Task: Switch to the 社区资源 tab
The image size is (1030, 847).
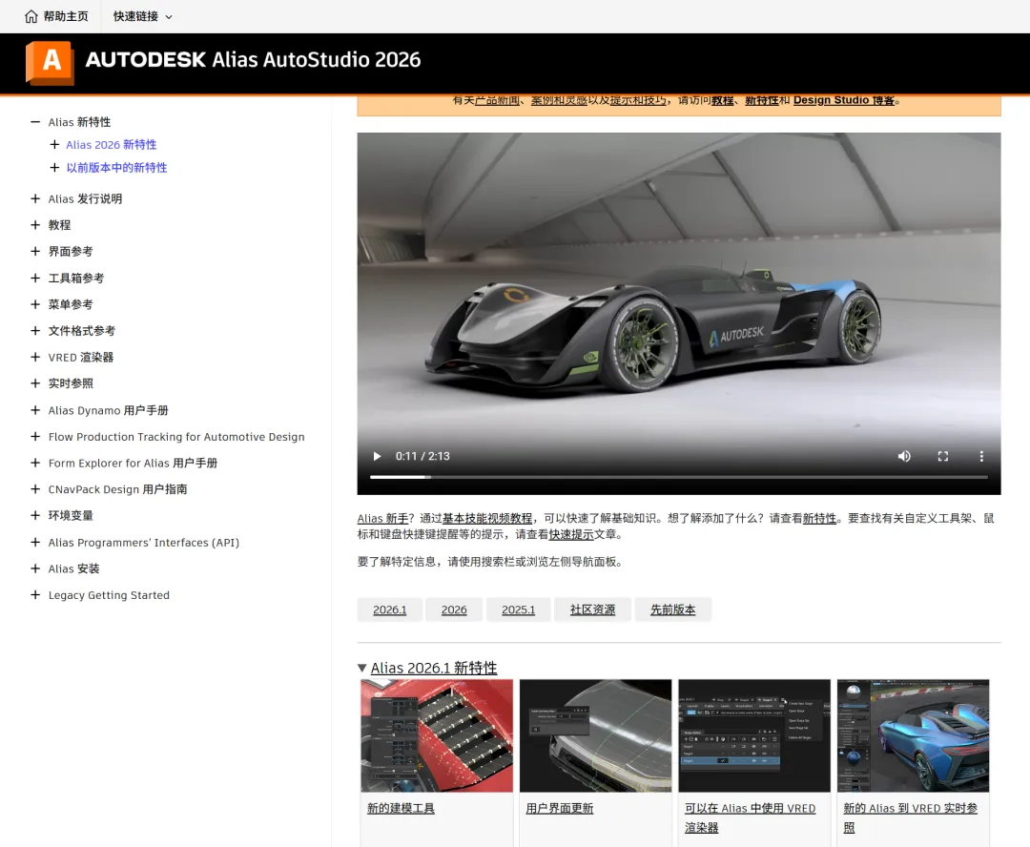Action: (x=592, y=609)
